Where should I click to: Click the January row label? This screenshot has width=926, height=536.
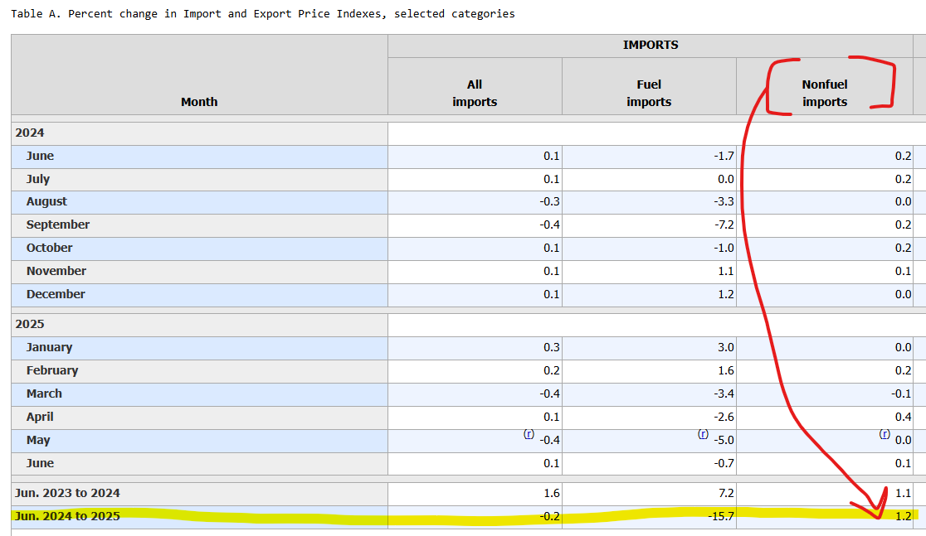(x=49, y=347)
